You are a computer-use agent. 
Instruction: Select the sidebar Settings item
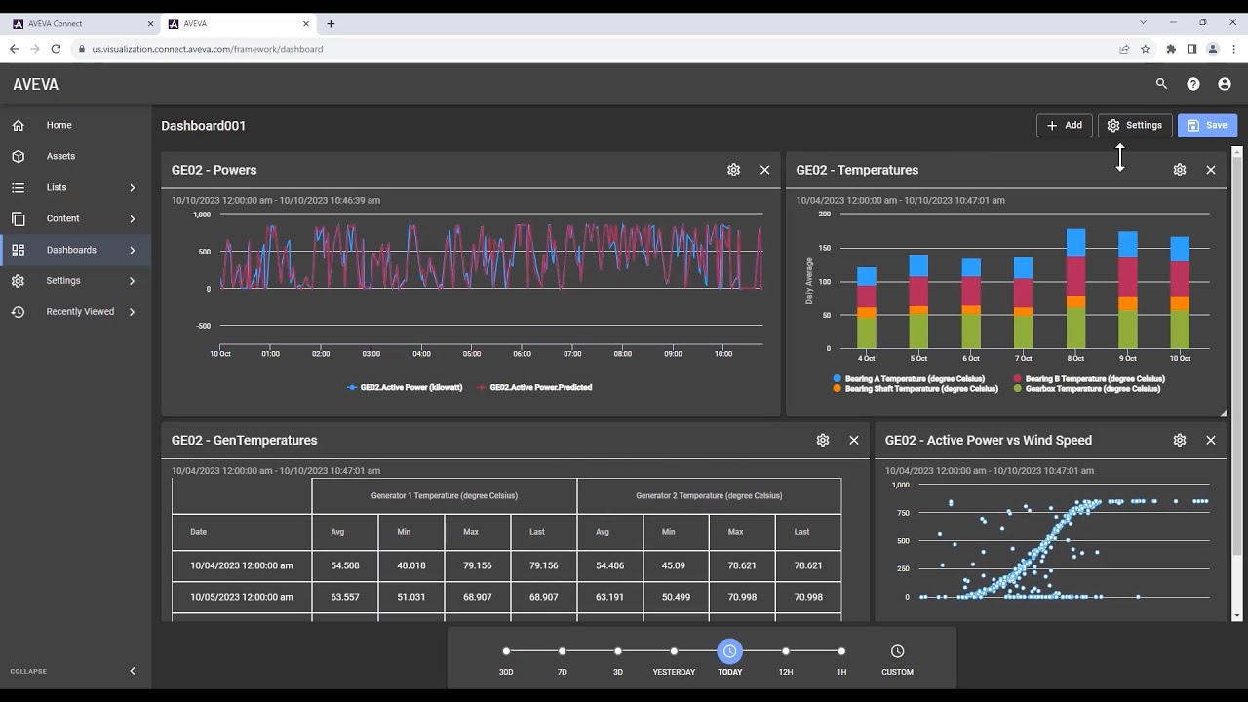[x=75, y=280]
